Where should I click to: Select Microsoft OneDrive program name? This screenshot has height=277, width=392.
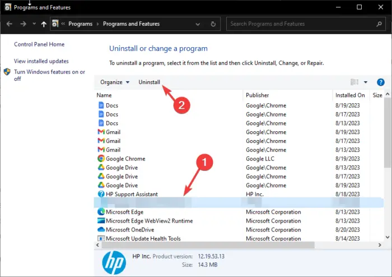(x=130, y=230)
